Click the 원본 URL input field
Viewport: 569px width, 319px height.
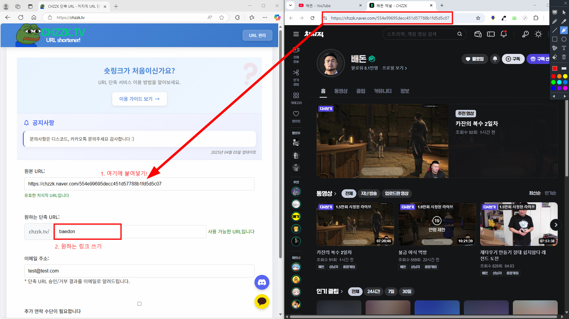(139, 184)
